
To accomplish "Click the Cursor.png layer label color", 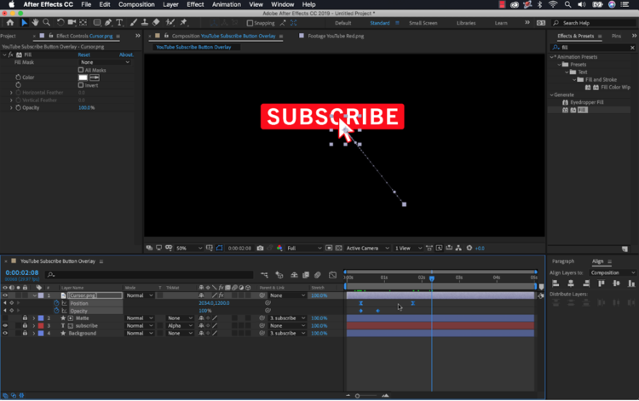I will point(41,295).
